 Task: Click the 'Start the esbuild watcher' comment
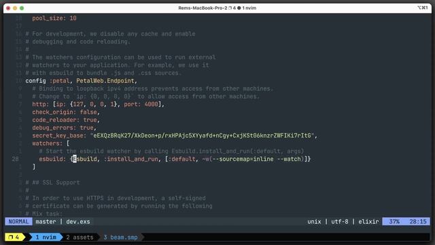tap(171, 151)
